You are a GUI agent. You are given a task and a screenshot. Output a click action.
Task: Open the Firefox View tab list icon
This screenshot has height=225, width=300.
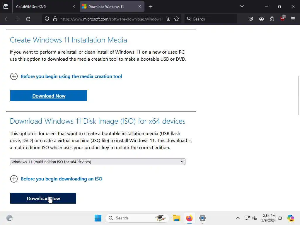[x=6, y=6]
